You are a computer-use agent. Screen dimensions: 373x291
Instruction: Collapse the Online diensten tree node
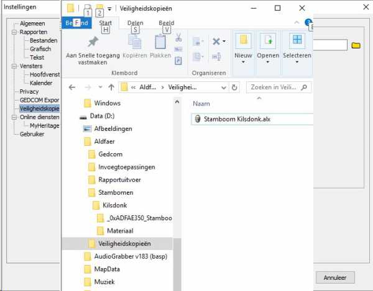tap(14, 117)
